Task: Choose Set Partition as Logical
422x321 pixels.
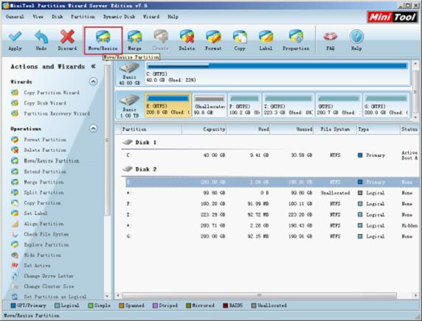Action: tap(49, 297)
